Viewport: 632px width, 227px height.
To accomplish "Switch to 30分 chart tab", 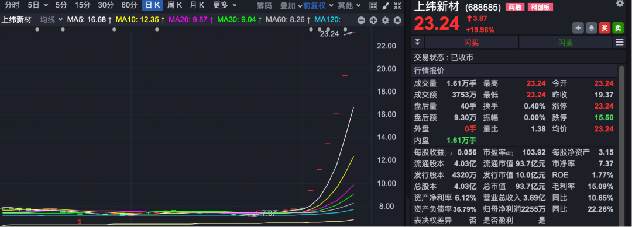I will point(106,6).
